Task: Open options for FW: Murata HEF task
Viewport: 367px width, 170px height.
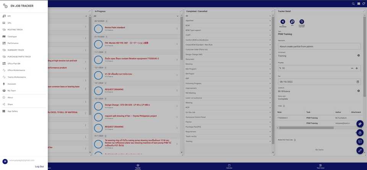Action: [177, 44]
